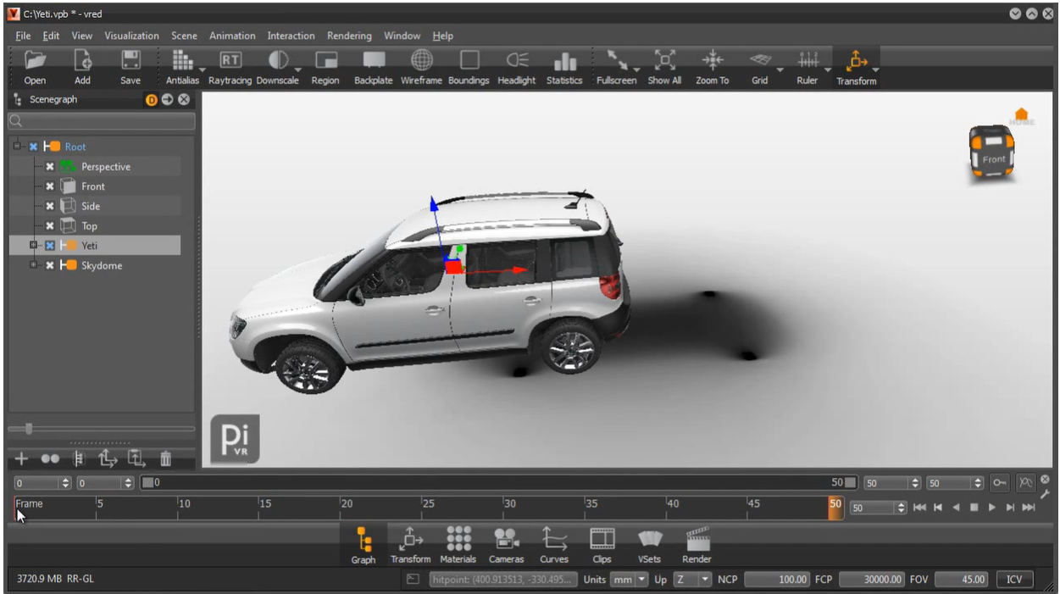The height and width of the screenshot is (594, 1060).
Task: Click the Zoom To icon
Action: coord(713,61)
